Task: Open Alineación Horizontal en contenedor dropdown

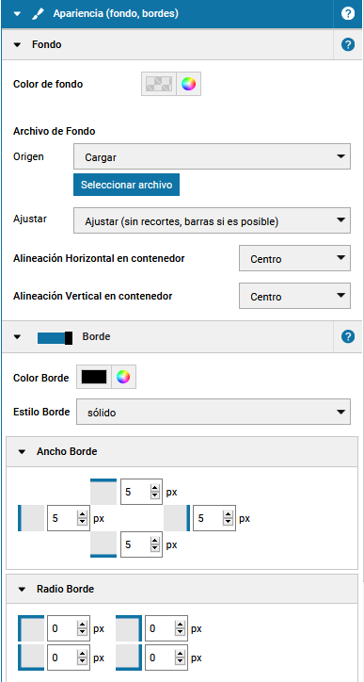Action: [x=294, y=258]
